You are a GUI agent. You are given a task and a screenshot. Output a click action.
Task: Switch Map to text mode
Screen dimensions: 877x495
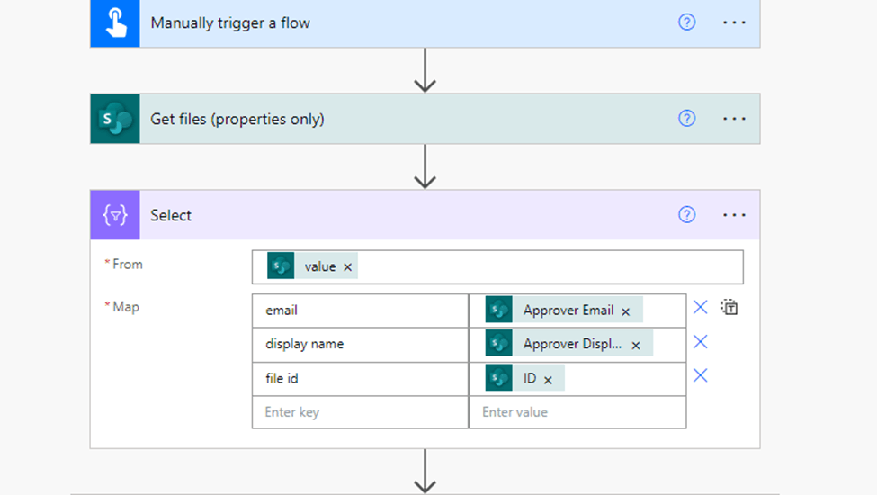pyautogui.click(x=729, y=307)
